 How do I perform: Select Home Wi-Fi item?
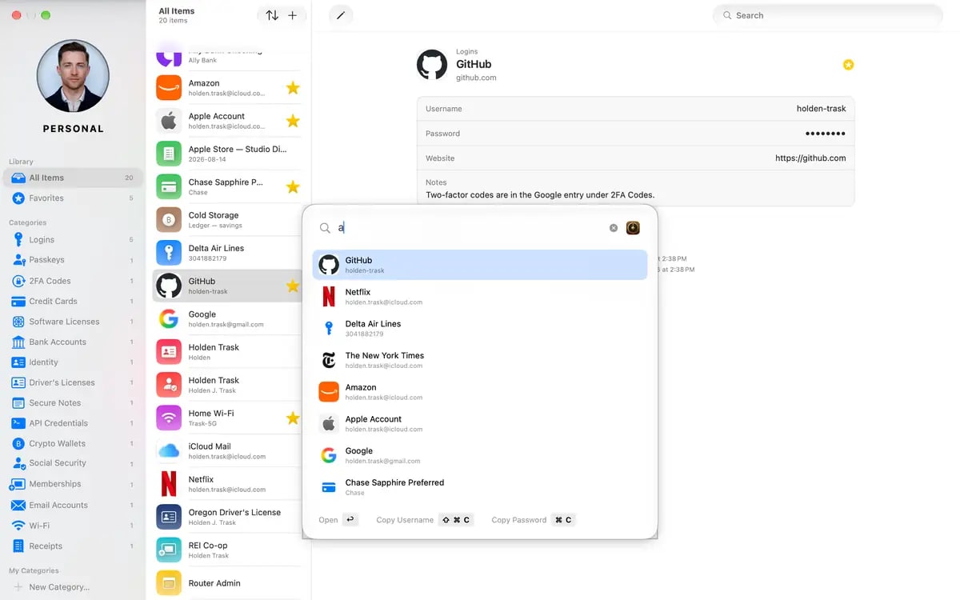pyautogui.click(x=229, y=418)
